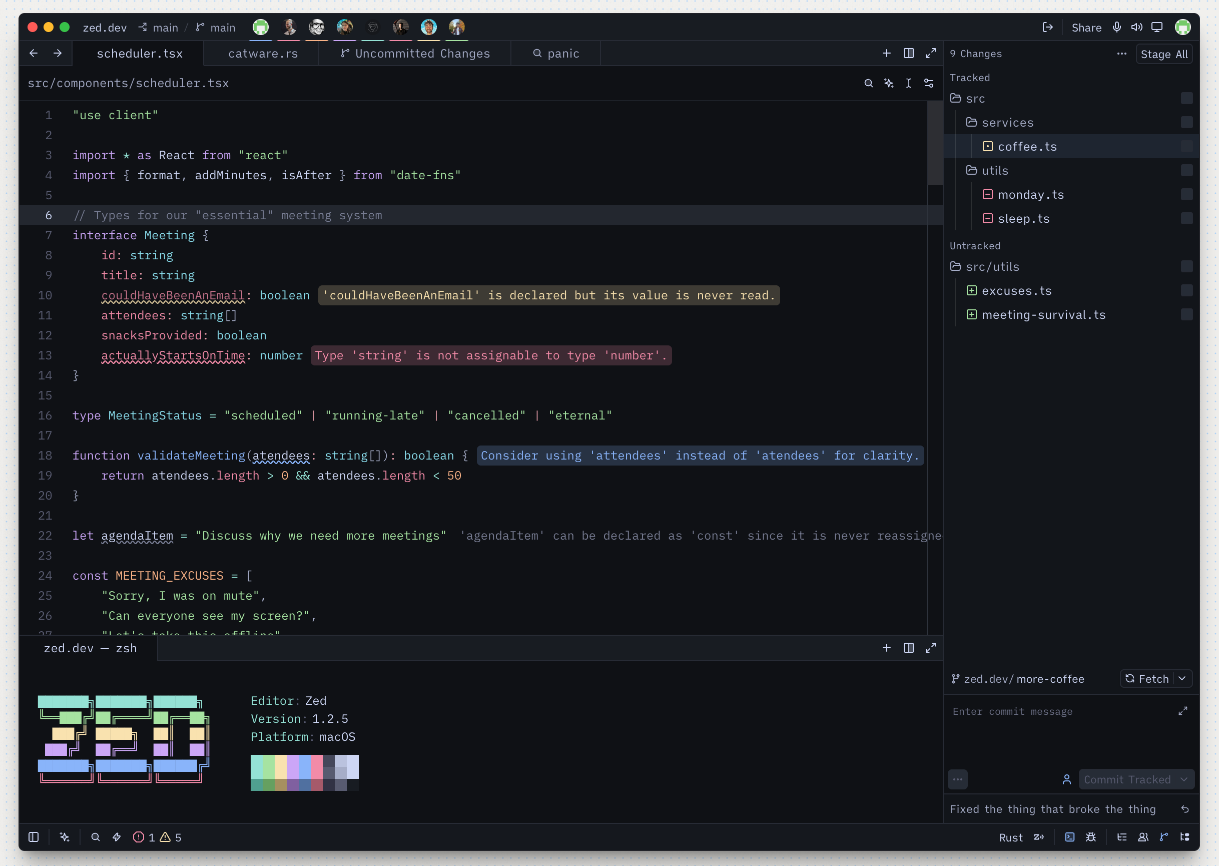
Task: Click the Stage All button
Action: pyautogui.click(x=1163, y=54)
